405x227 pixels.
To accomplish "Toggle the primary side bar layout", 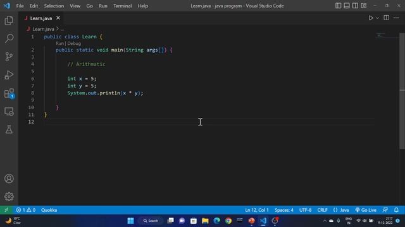I will (338, 6).
